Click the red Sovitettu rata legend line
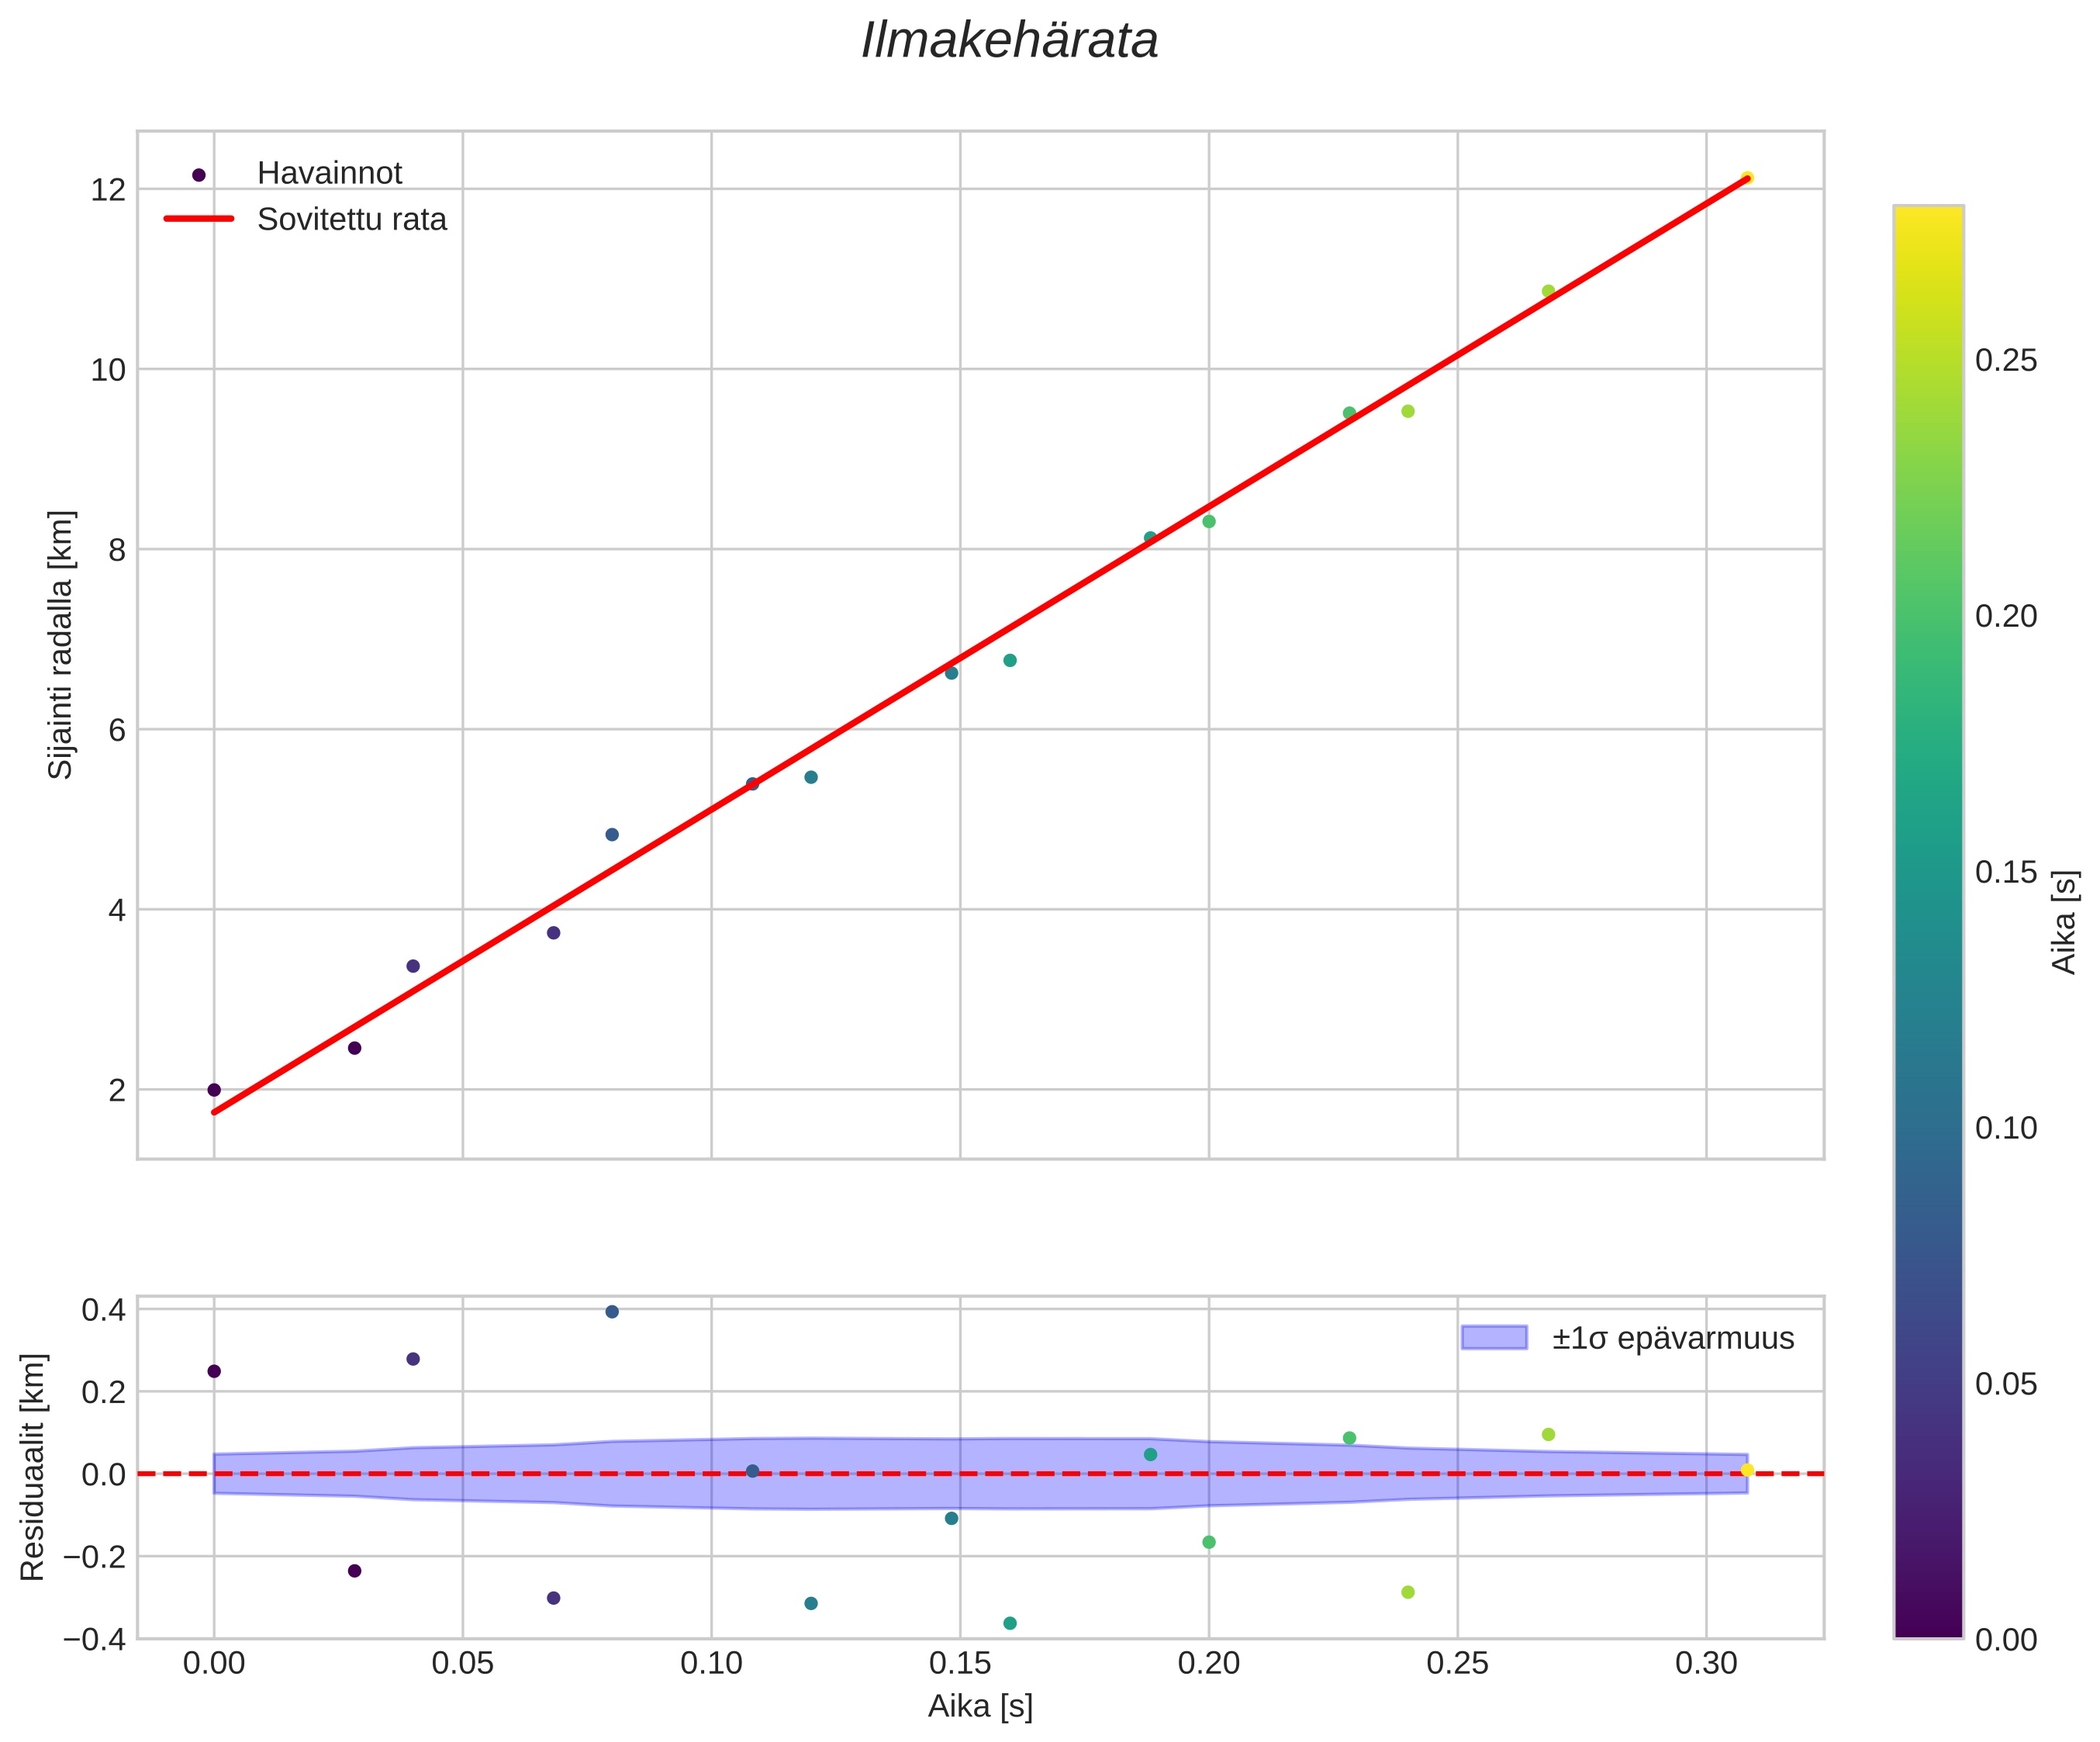 click(199, 219)
